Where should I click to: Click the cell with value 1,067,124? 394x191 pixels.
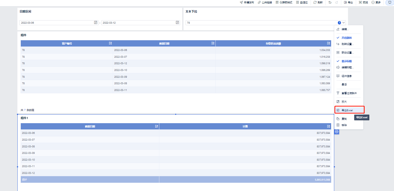273,77
